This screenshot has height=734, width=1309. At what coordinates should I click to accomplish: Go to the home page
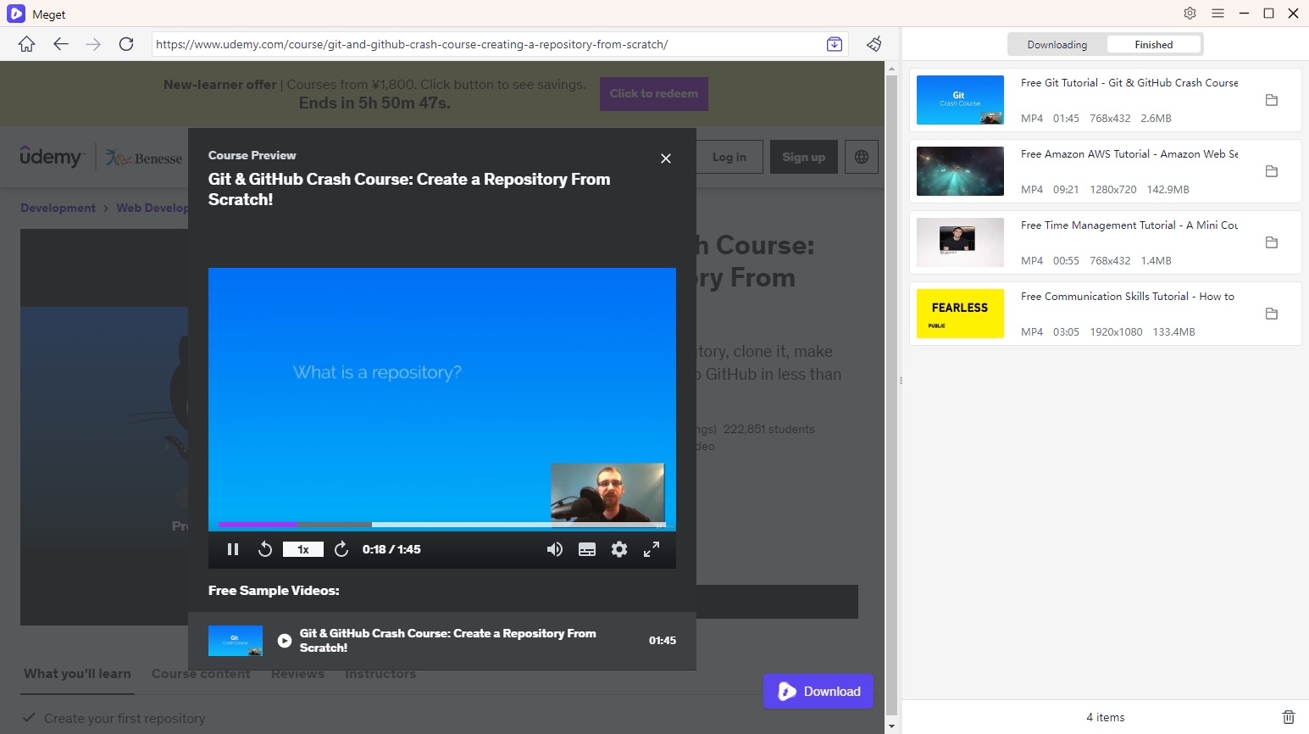(27, 44)
